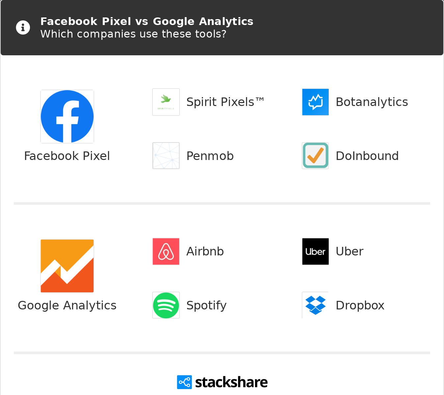The width and height of the screenshot is (444, 395).
Task: Click the Google Analytics tool label
Action: tap(67, 305)
